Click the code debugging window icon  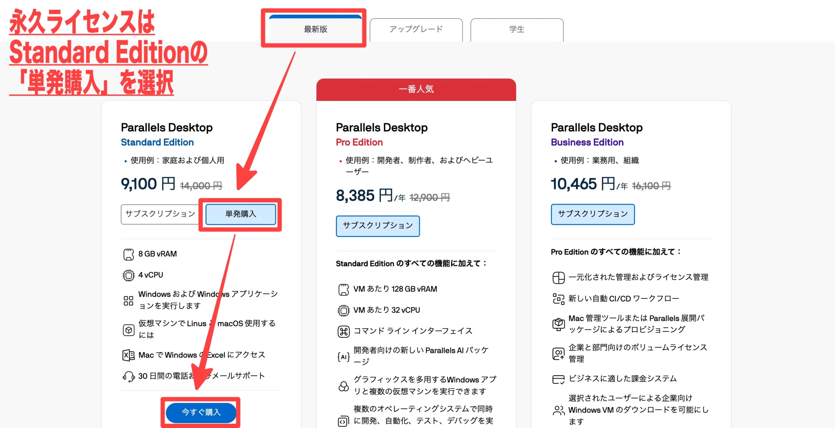[343, 421]
